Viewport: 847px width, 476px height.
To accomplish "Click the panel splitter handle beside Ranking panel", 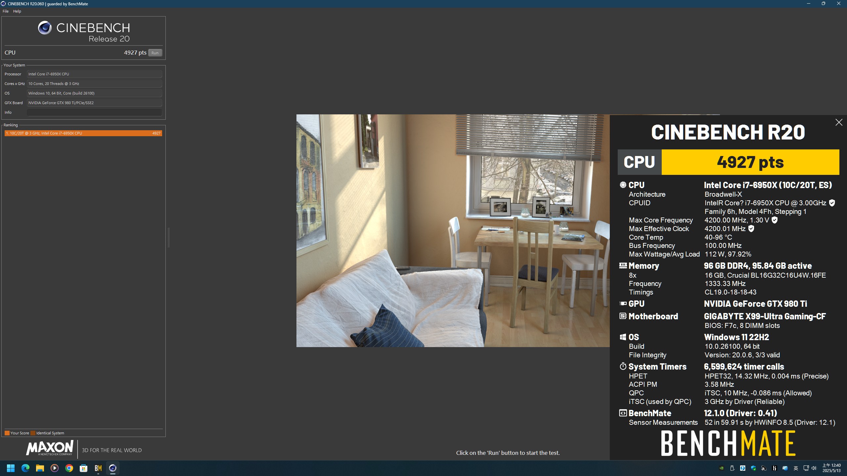I will [168, 237].
